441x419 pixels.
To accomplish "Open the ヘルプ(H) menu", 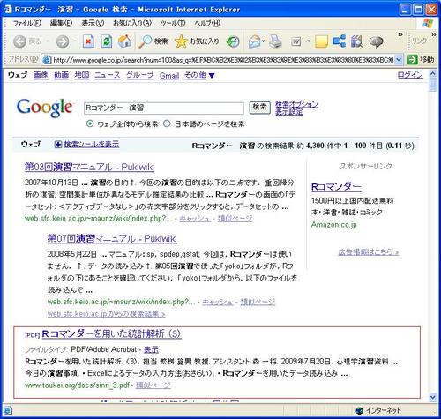I will click(207, 23).
